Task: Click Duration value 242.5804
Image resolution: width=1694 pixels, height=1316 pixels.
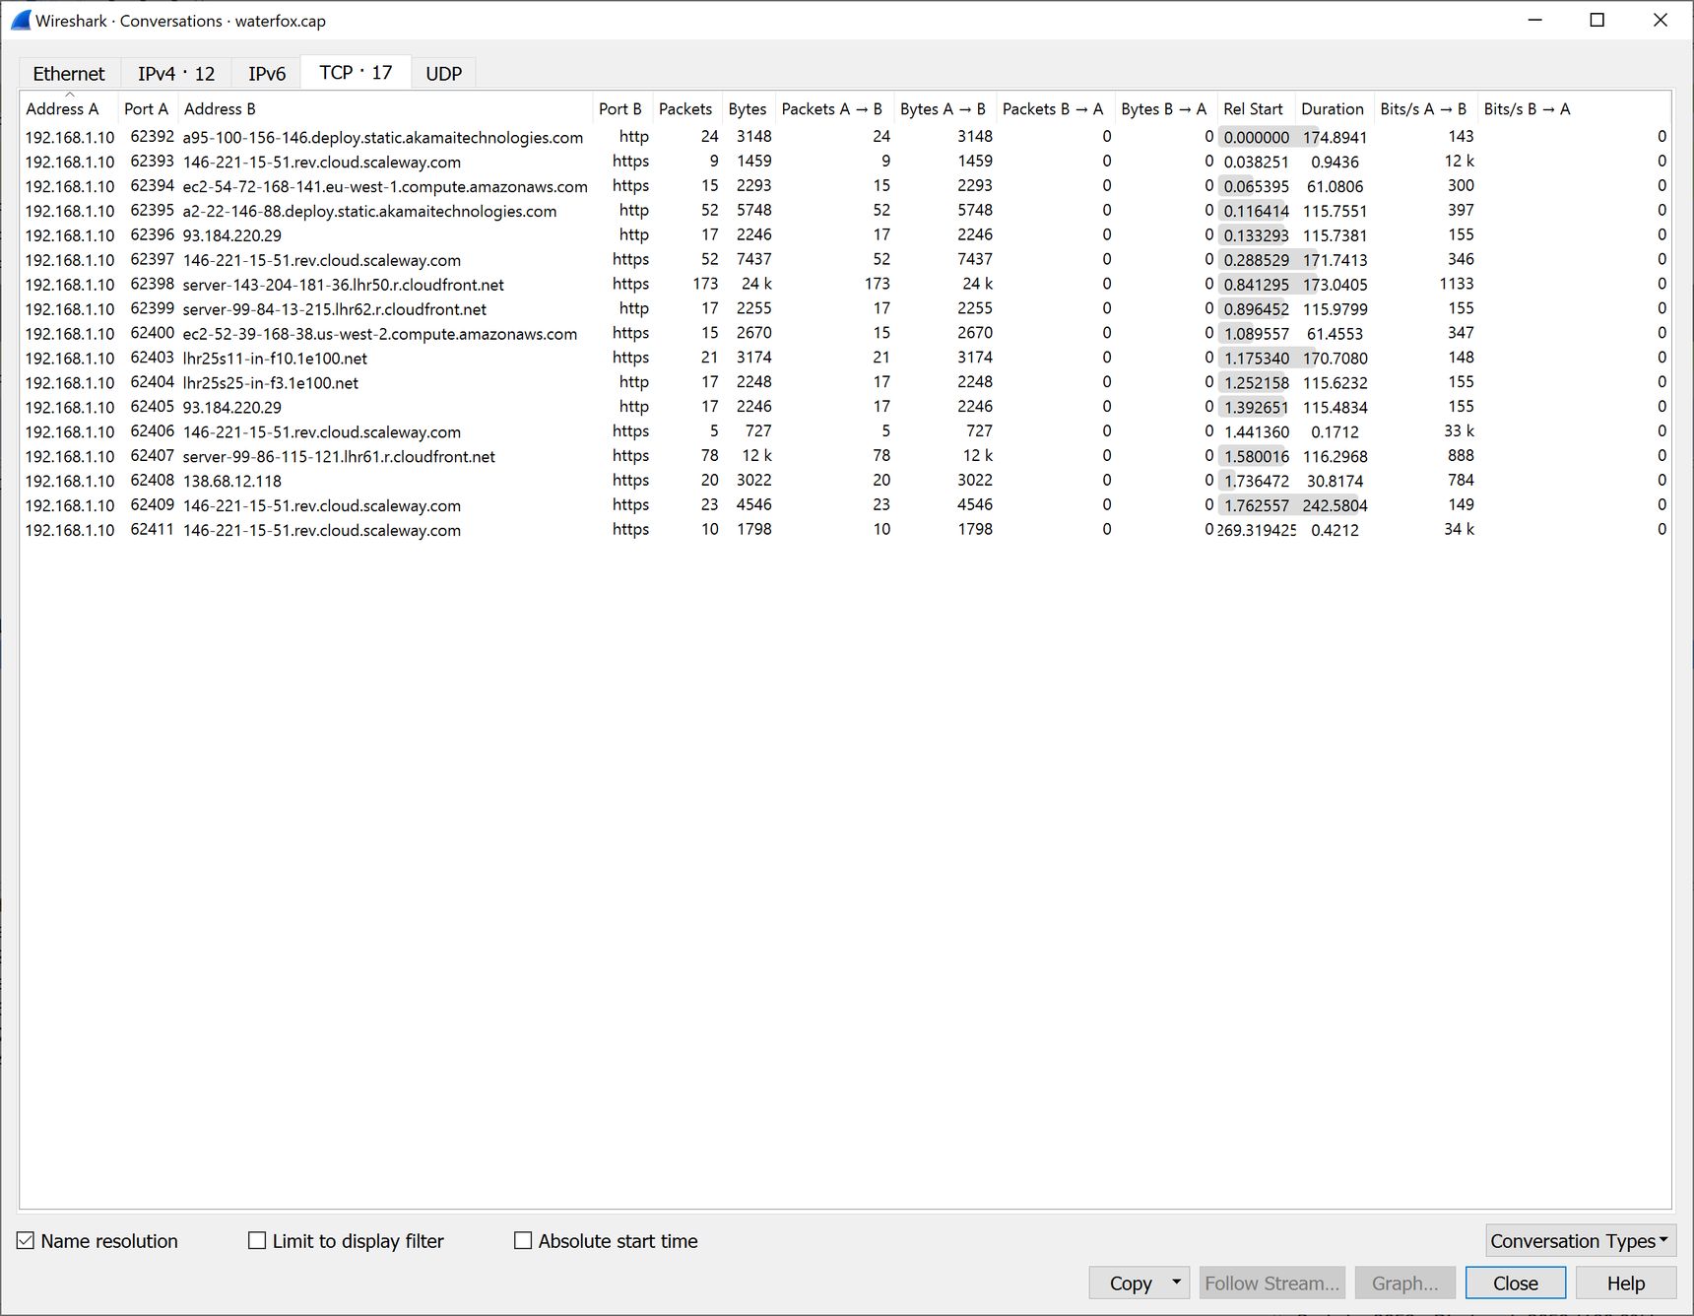Action: coord(1335,505)
